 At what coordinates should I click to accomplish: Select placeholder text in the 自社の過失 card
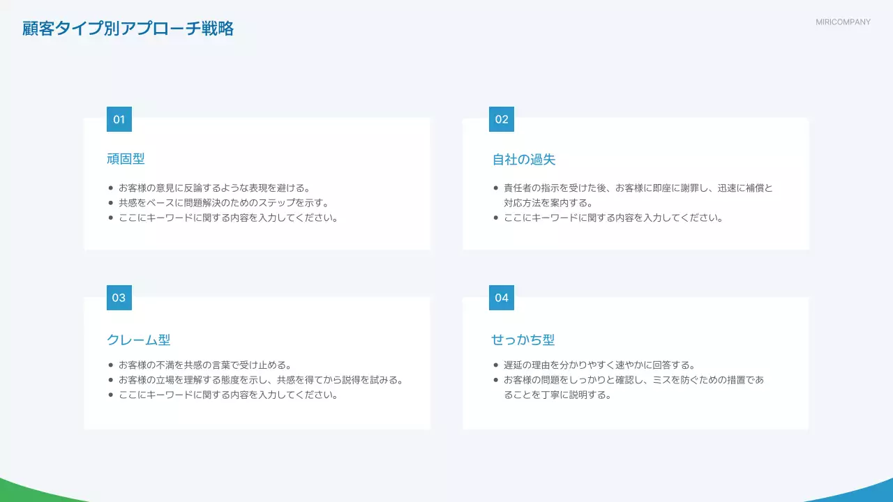(x=613, y=218)
